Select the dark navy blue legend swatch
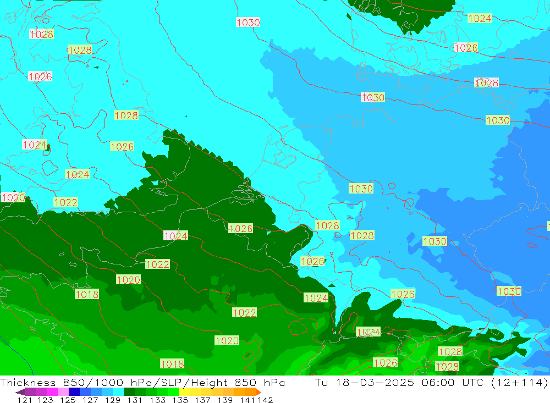The width and height of the screenshot is (550, 403). [74, 392]
